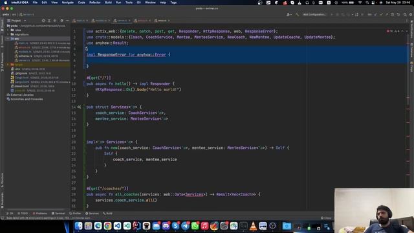Click Spotlight search in menu bar
414x233 pixels.
[367, 3]
